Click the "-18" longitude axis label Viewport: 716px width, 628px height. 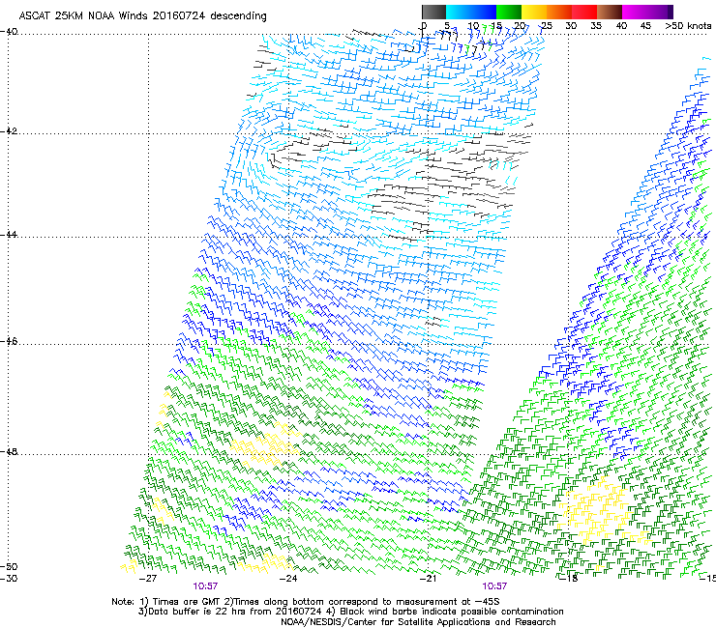569,579
